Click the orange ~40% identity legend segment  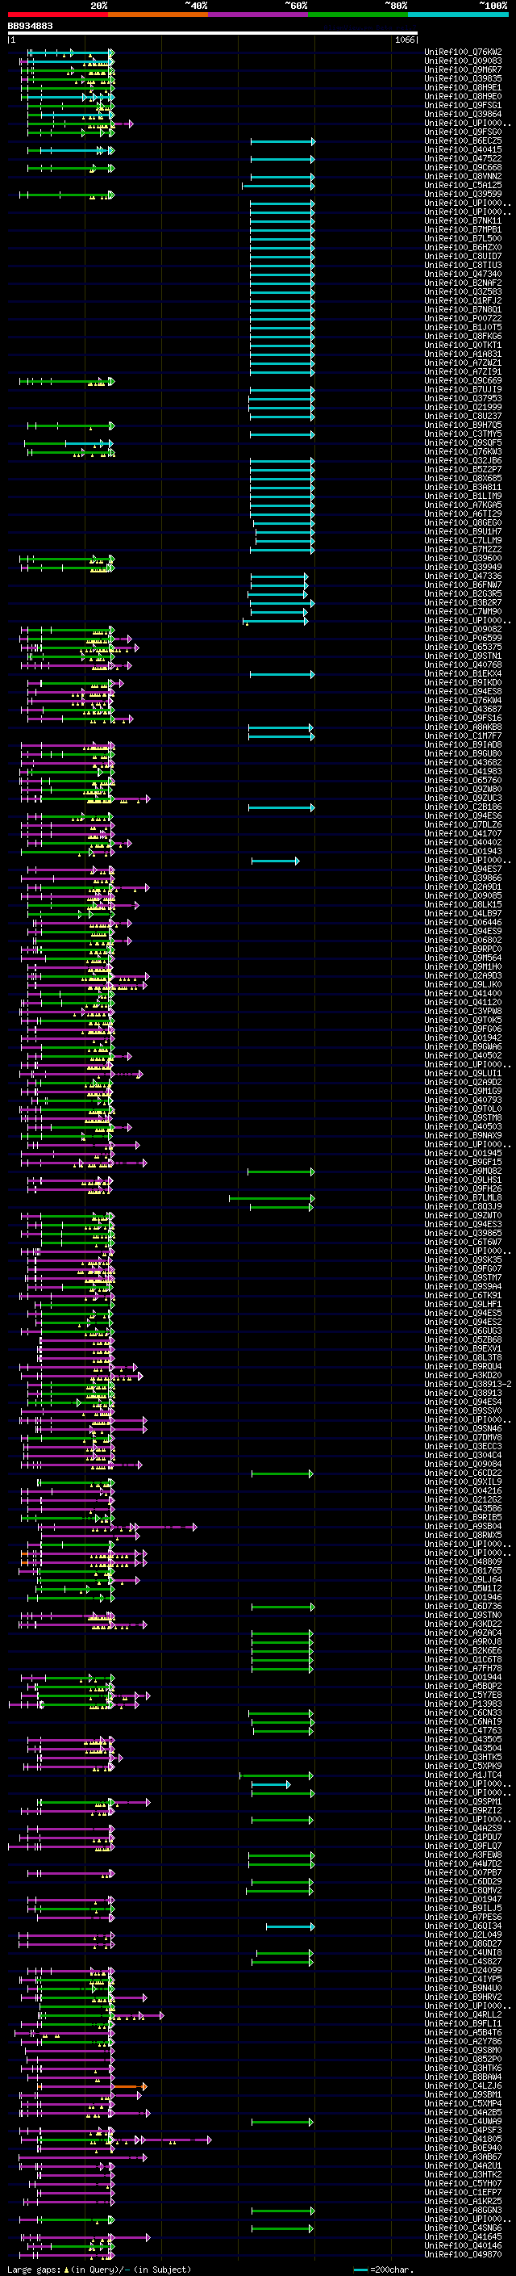click(159, 15)
